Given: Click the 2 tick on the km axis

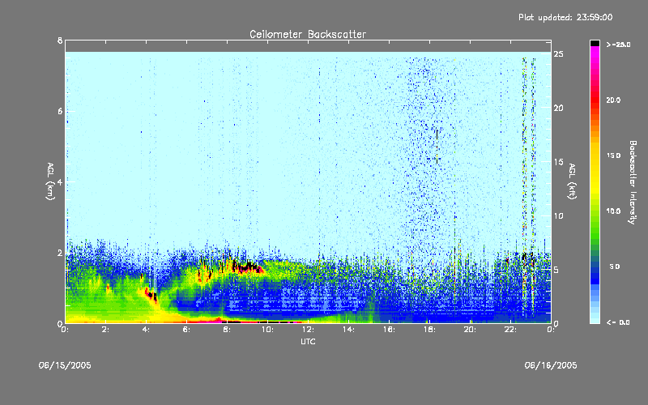Looking at the screenshot, I should point(60,253).
